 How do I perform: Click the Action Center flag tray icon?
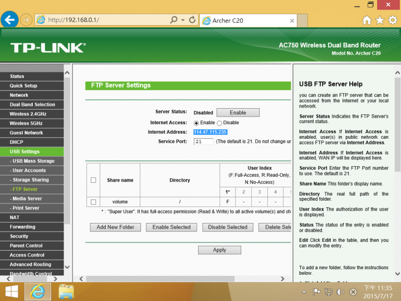coord(316,292)
